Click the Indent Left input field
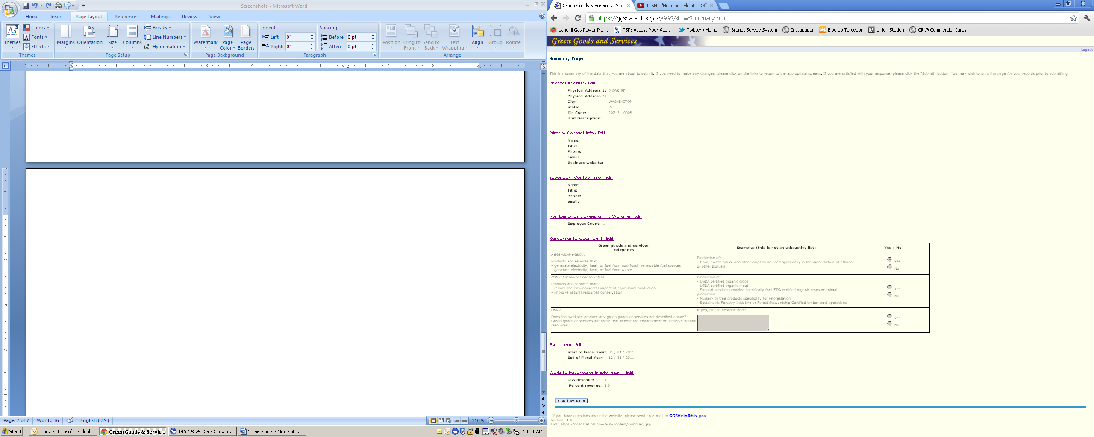1094x437 pixels. (297, 37)
